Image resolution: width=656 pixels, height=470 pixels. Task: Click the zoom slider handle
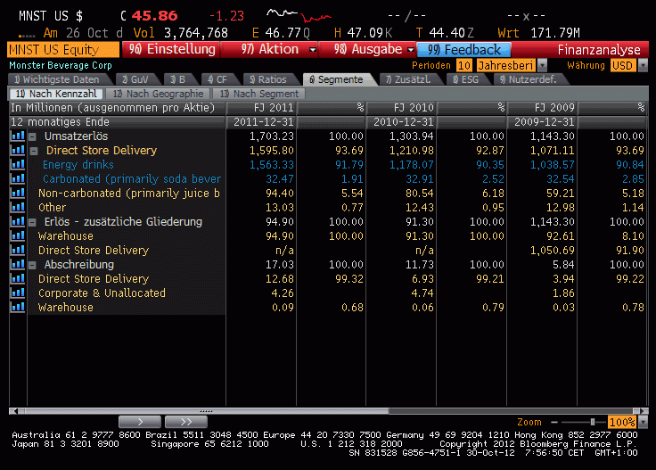[x=593, y=422]
